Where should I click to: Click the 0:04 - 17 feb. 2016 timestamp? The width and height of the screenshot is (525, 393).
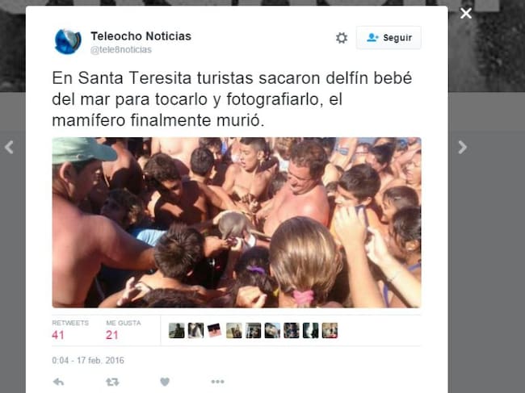tap(88, 361)
